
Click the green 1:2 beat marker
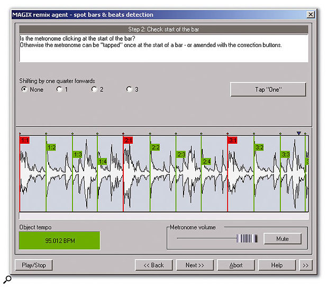(51, 147)
